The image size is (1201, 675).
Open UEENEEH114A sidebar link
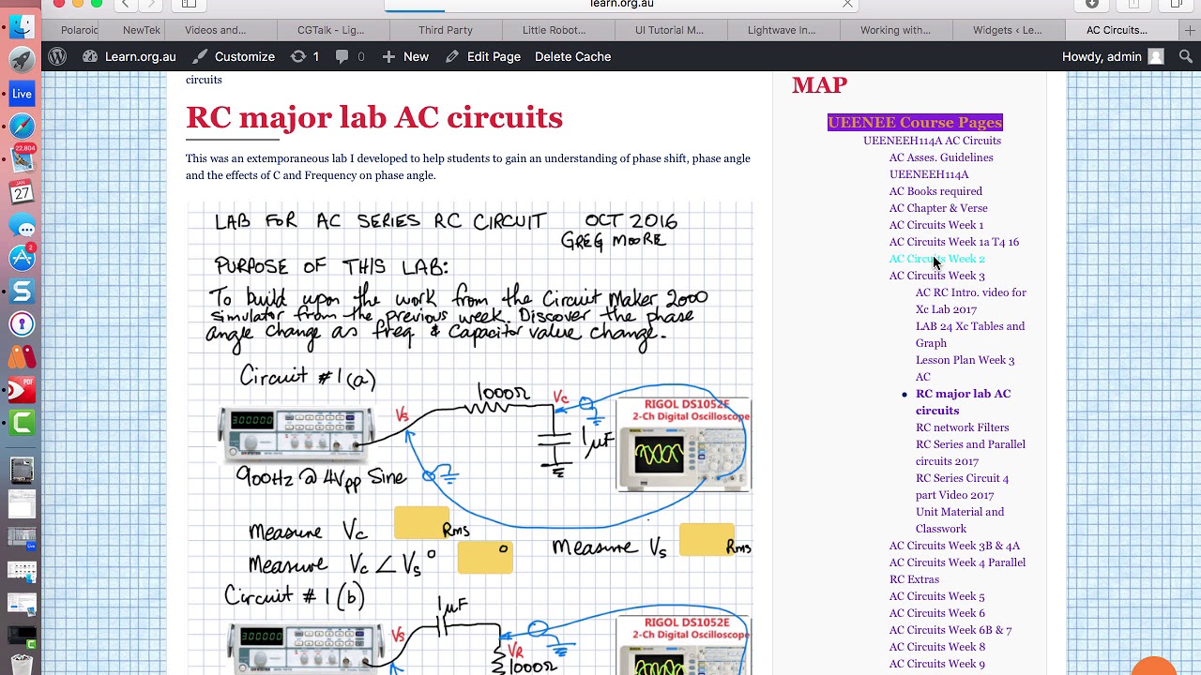coord(929,174)
